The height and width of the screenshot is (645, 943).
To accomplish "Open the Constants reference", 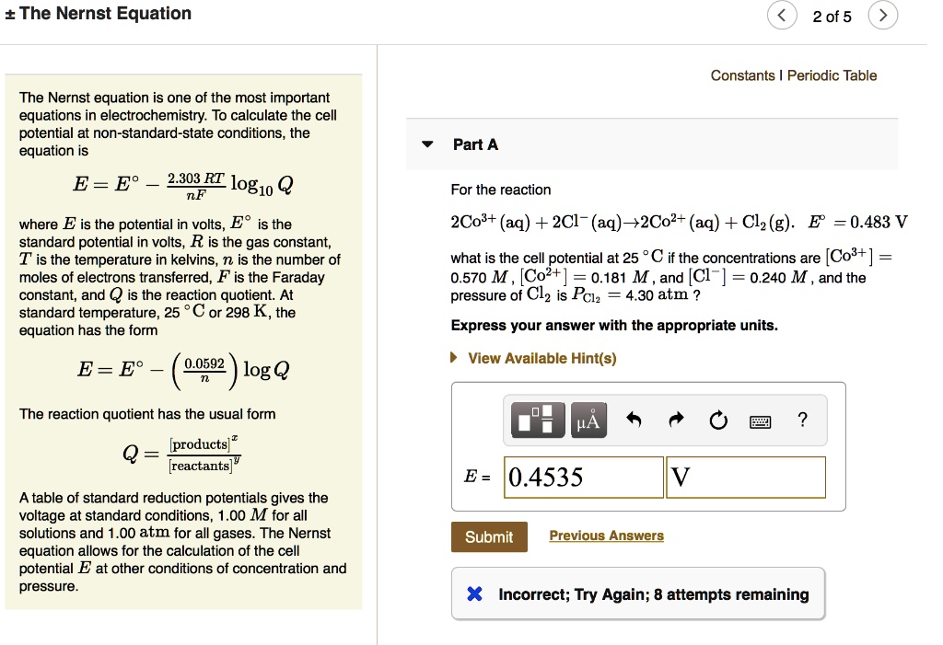I will click(743, 75).
